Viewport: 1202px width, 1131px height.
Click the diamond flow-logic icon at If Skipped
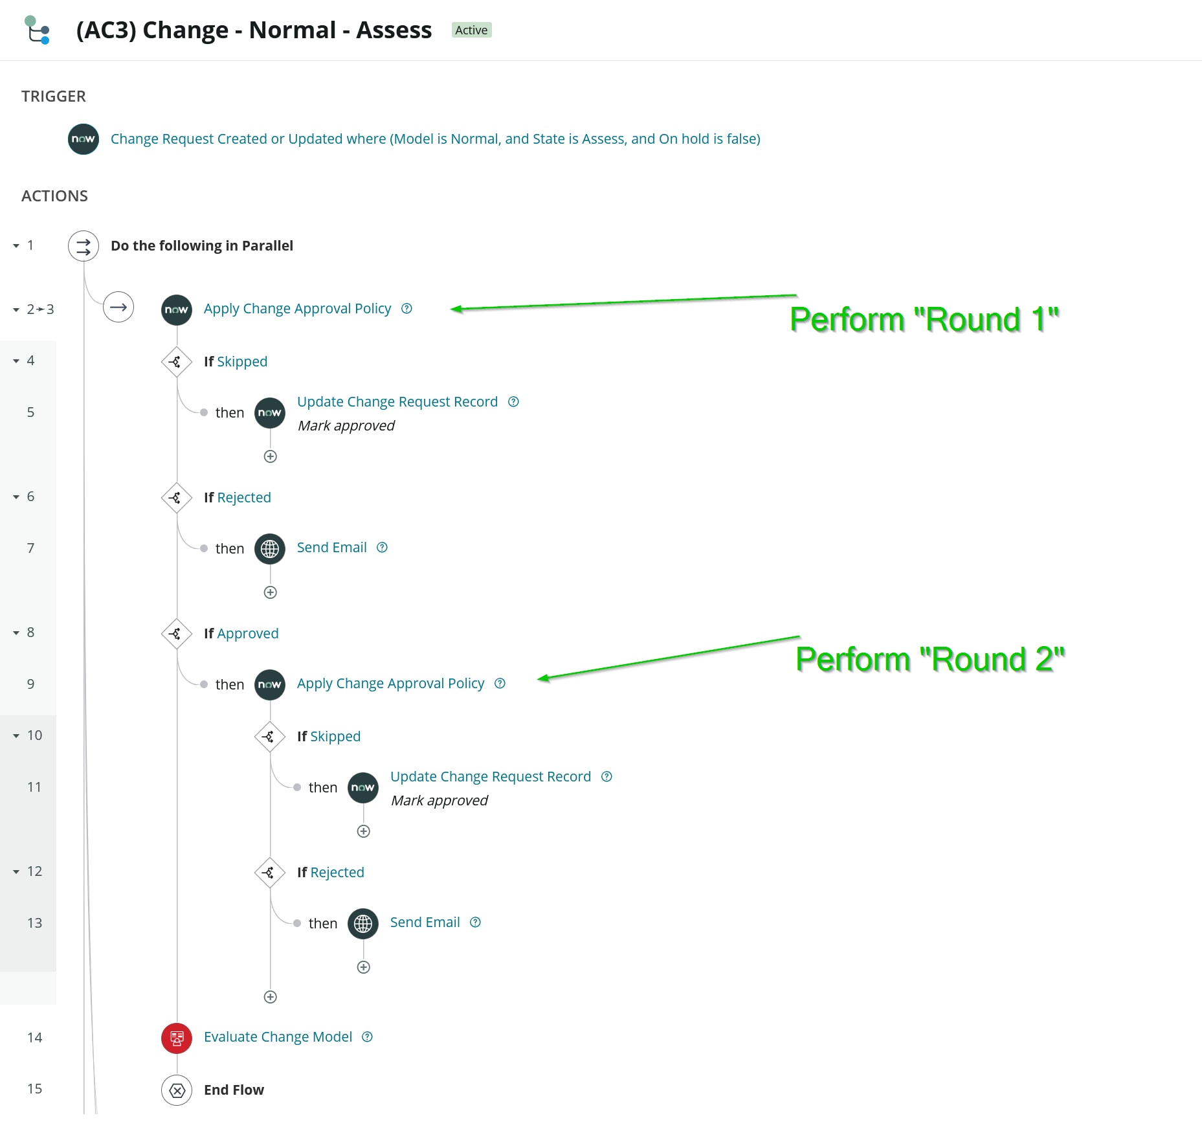click(x=176, y=361)
